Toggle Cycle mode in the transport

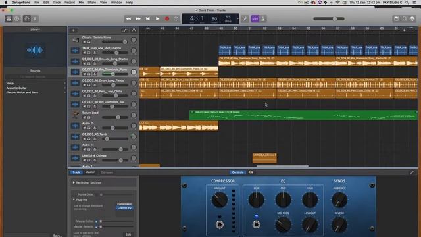point(176,19)
